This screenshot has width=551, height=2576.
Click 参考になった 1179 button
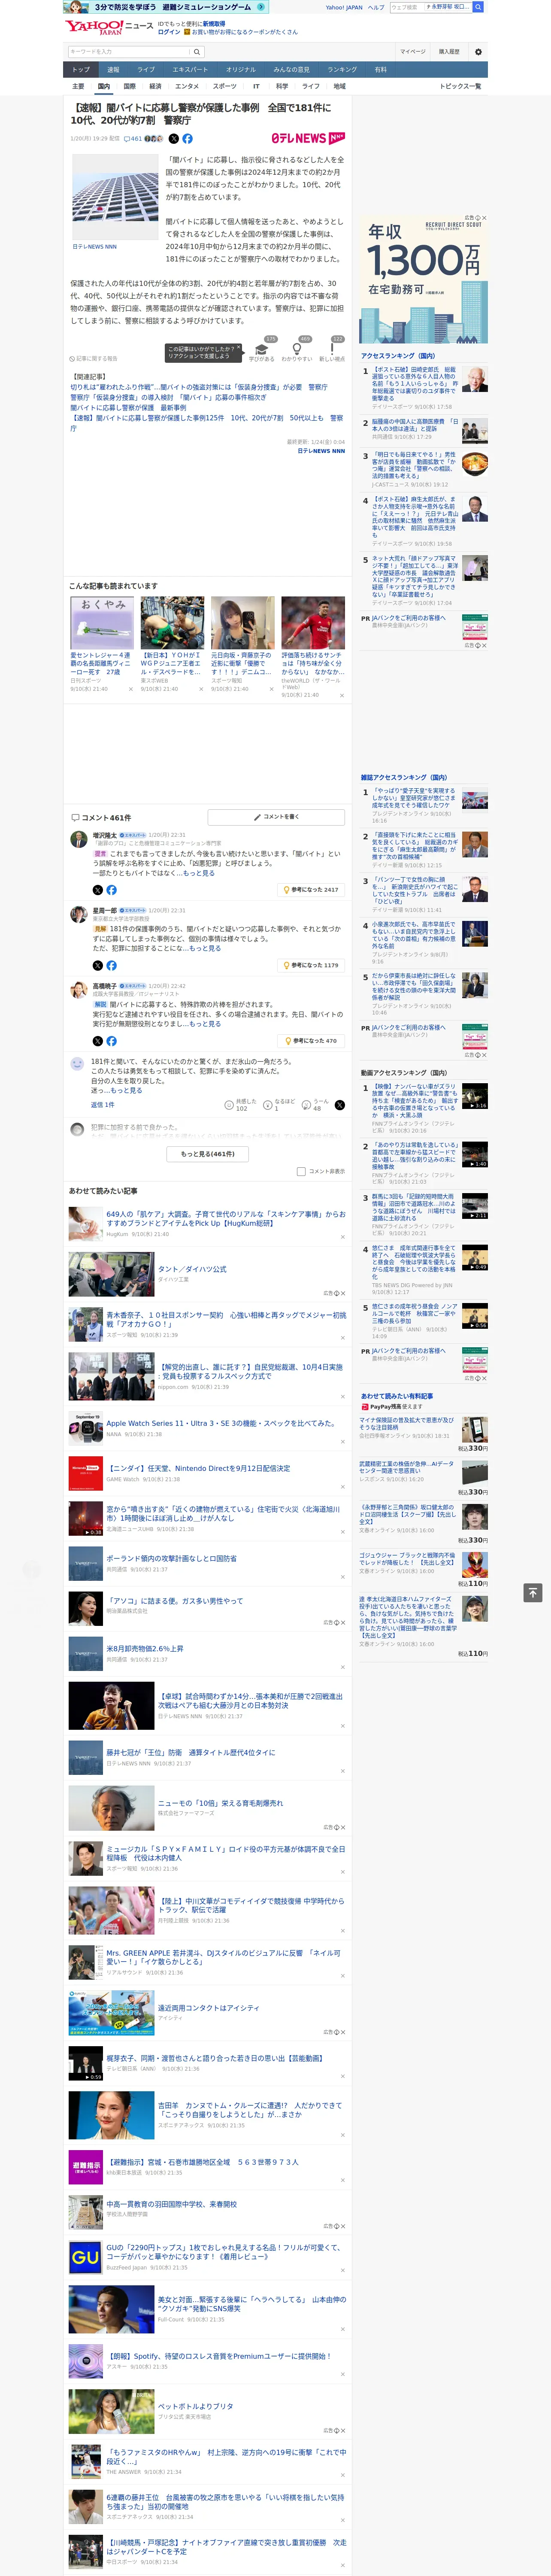[311, 966]
